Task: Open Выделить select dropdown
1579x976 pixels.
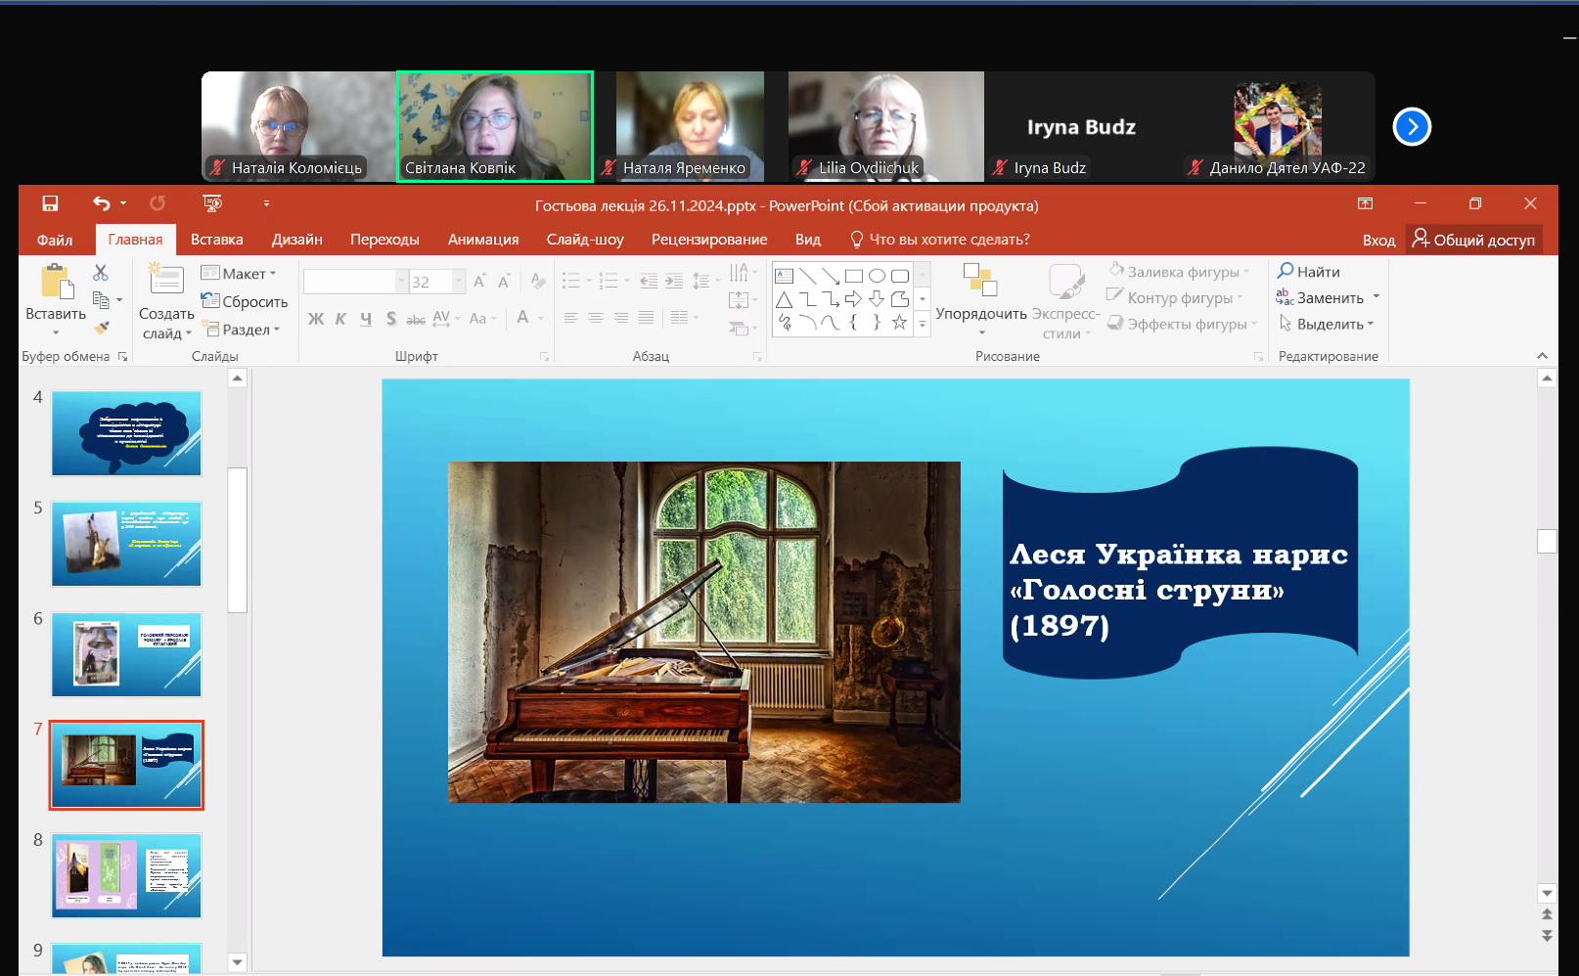Action: point(1327,324)
